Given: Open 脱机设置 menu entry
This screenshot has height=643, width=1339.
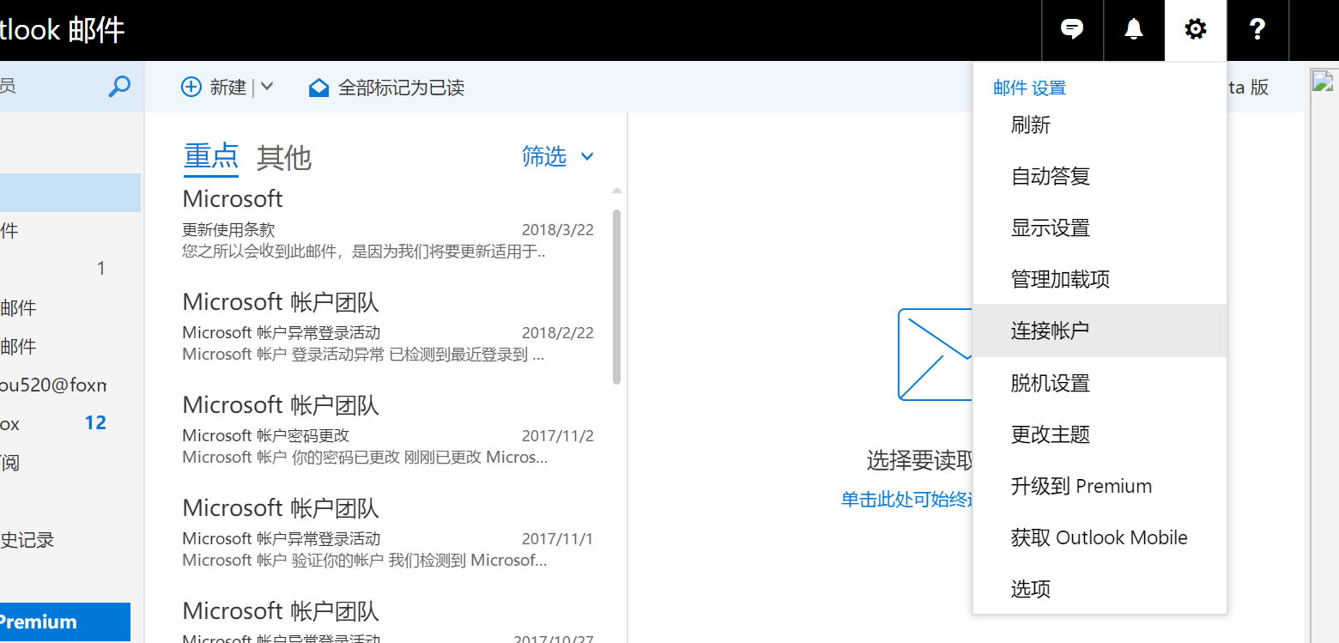Looking at the screenshot, I should click(x=1100, y=383).
